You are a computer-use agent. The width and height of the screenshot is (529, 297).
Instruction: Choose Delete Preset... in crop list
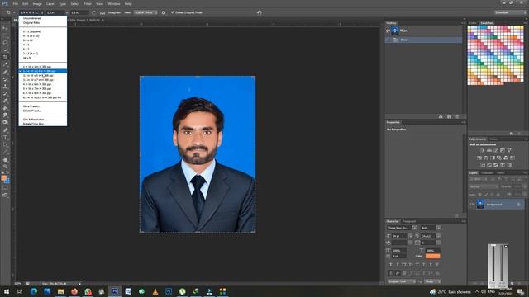pyautogui.click(x=32, y=111)
